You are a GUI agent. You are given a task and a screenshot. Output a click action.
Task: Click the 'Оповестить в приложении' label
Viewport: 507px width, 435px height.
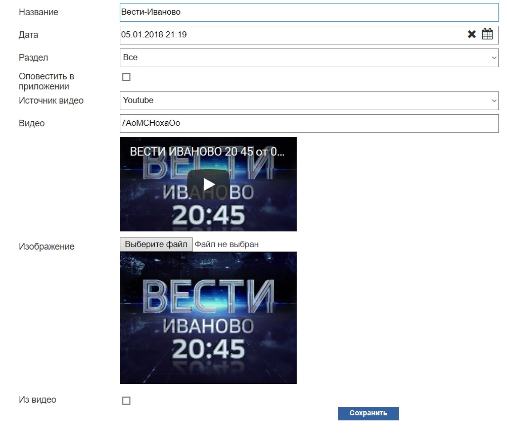pyautogui.click(x=47, y=81)
